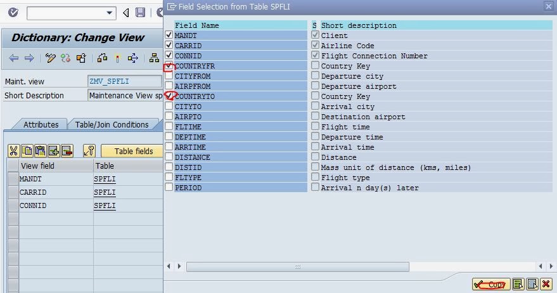Check the AIRPFROM field checkbox
This screenshot has height=293, width=557.
pos(169,86)
